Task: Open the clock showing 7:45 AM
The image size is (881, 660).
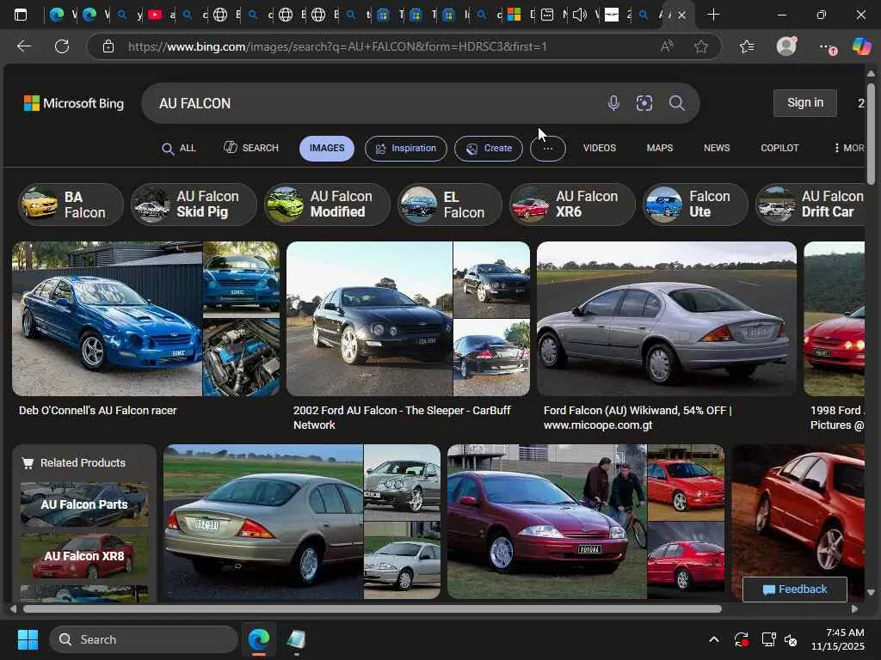Action: [838, 639]
